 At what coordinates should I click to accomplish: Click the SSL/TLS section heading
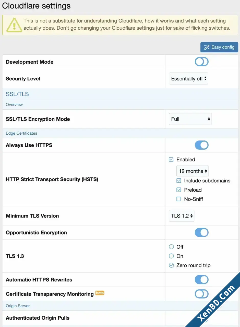[x=17, y=94]
